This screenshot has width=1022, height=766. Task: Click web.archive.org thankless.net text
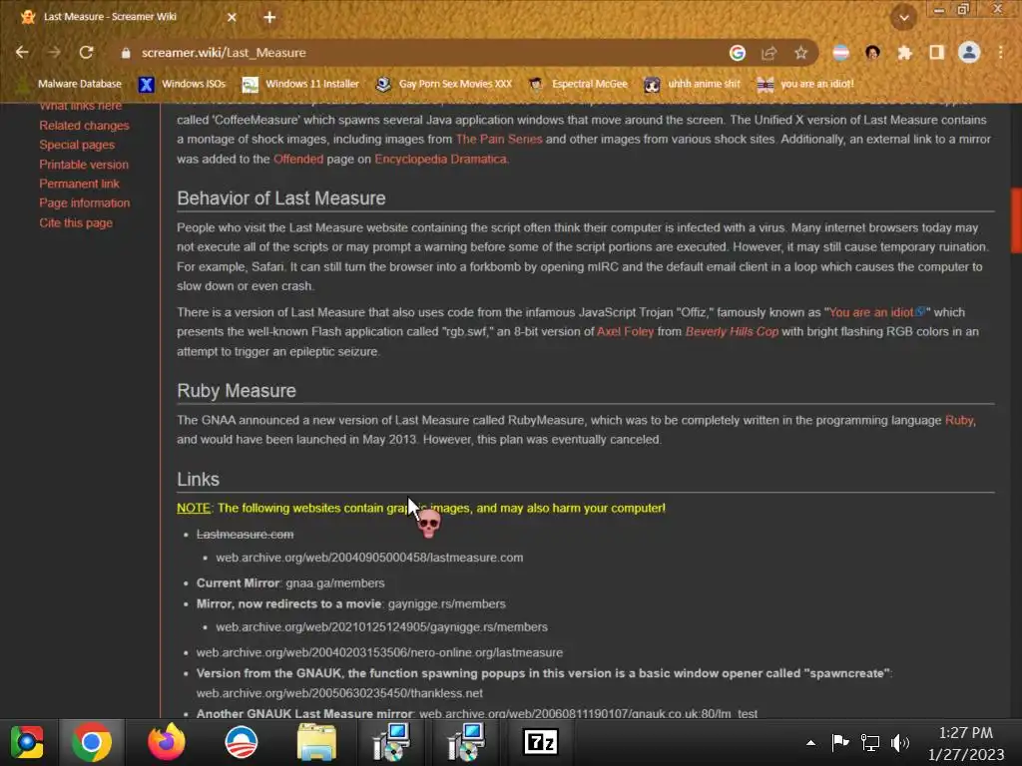click(339, 693)
